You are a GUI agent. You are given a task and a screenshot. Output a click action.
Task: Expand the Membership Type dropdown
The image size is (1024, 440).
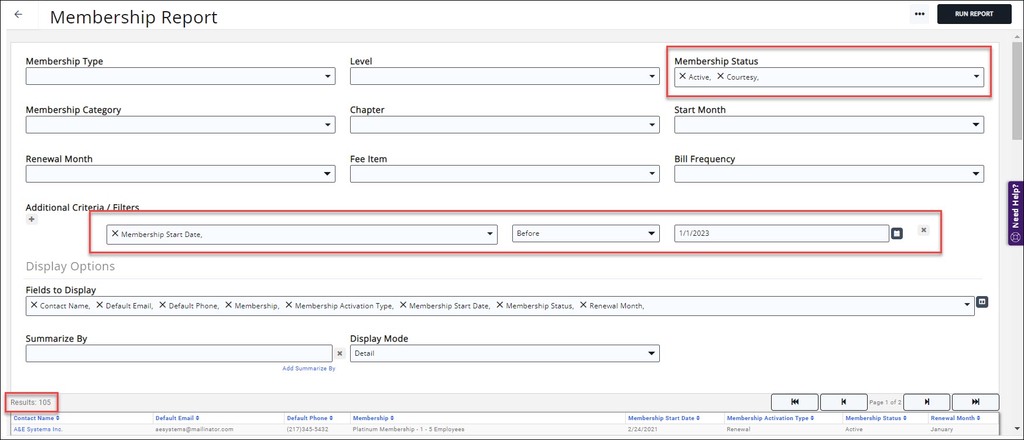click(x=327, y=76)
